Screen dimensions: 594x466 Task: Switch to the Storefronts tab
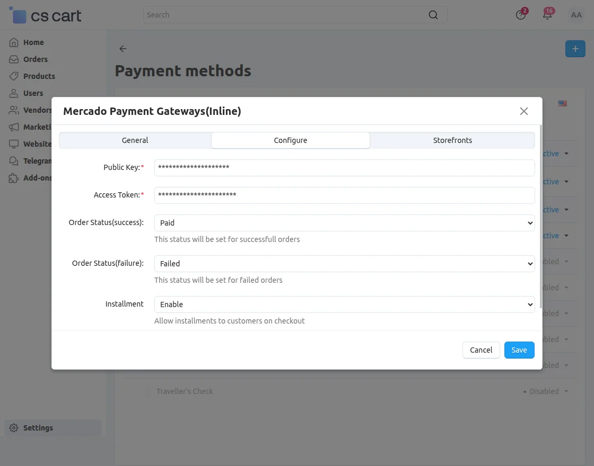(x=452, y=140)
